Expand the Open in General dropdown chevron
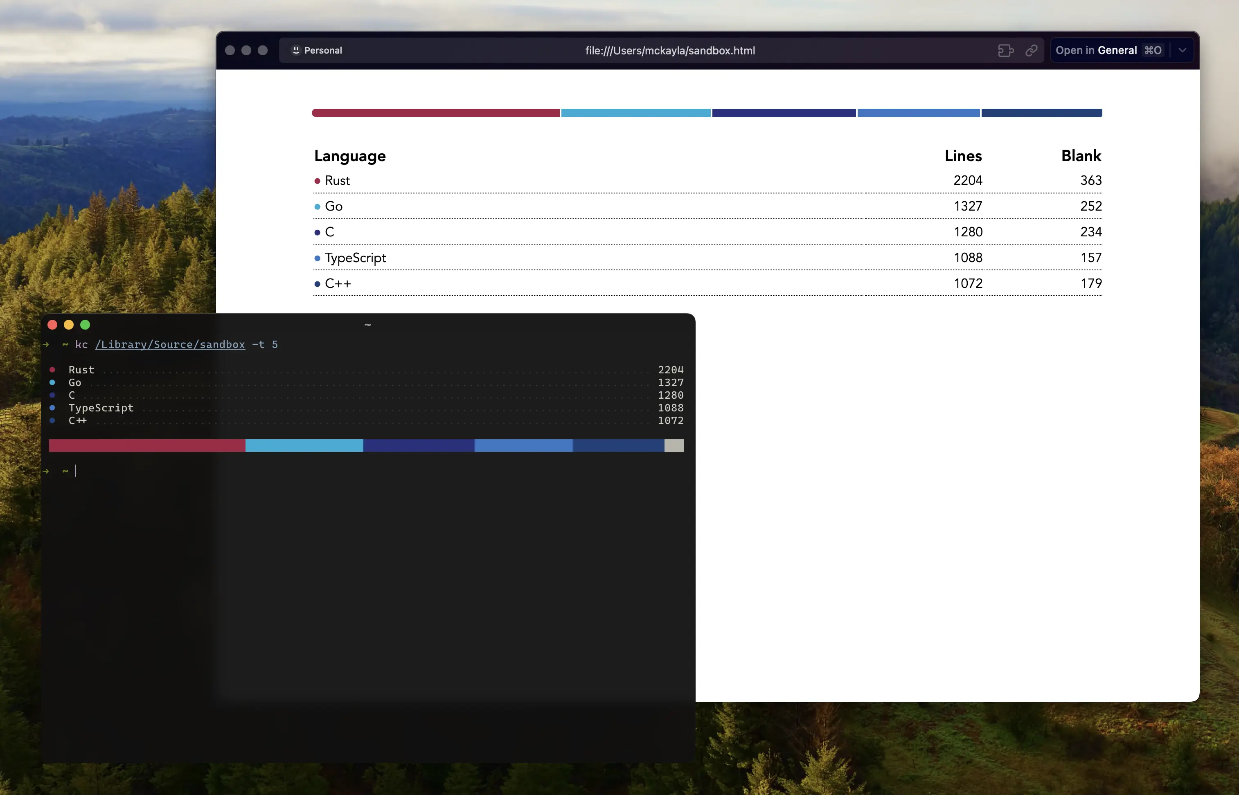1239x795 pixels. tap(1182, 50)
